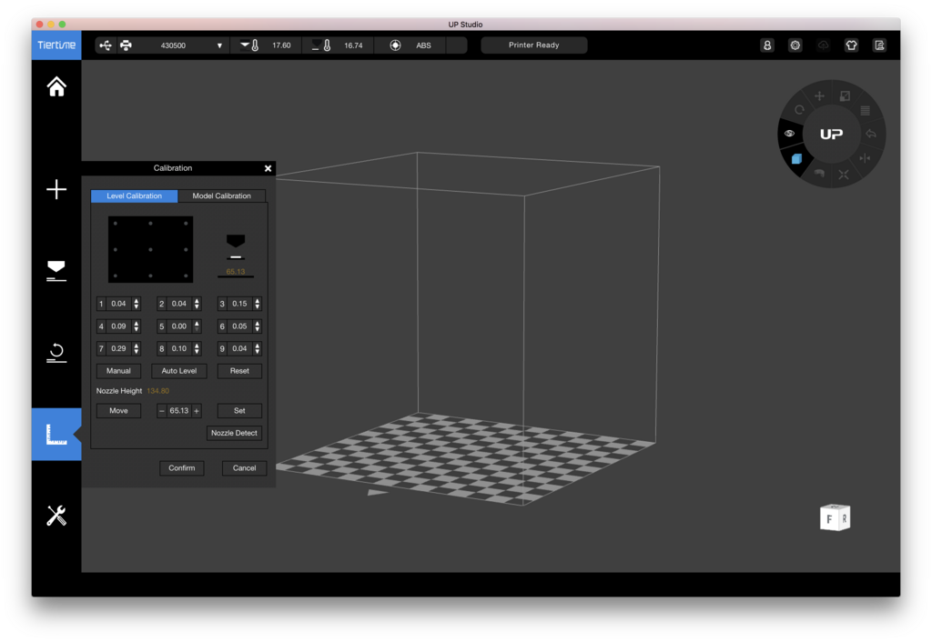Image resolution: width=932 pixels, height=642 pixels.
Task: Click the Initialize printer icon in the sidebar
Action: click(56, 353)
